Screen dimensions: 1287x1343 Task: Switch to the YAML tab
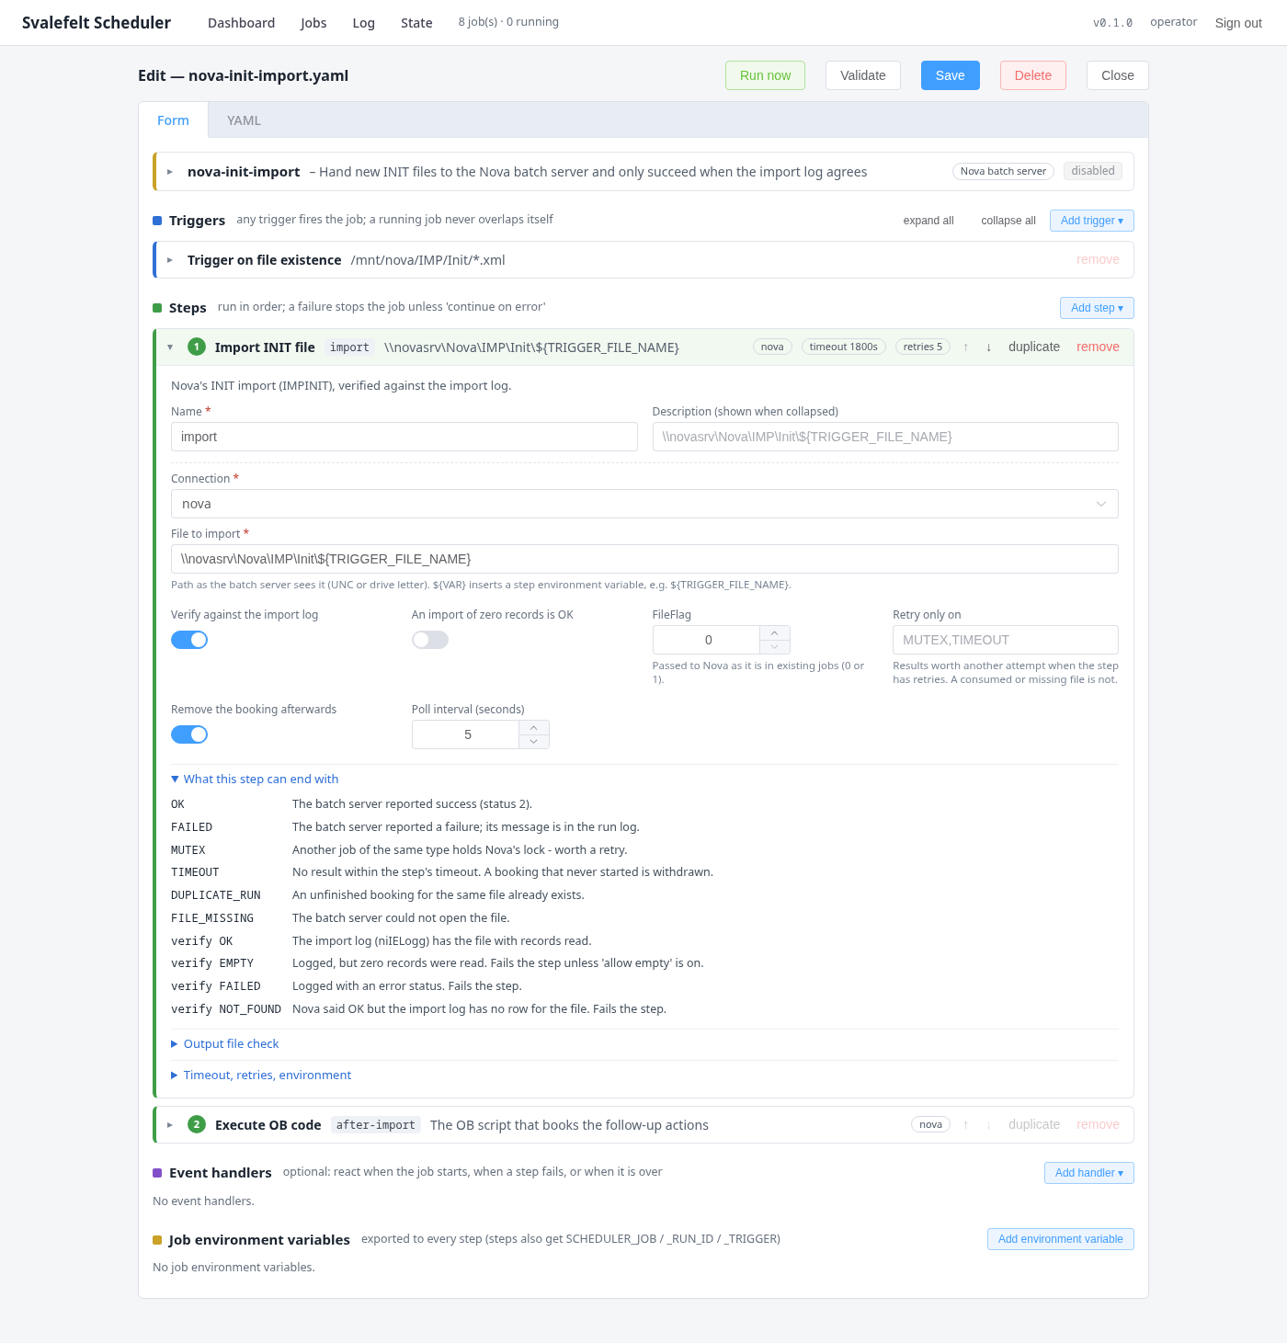coord(244,120)
